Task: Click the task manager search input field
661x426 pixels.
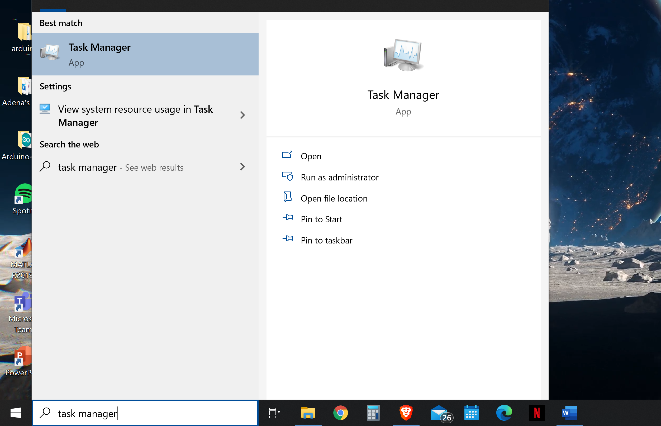Action: [144, 413]
